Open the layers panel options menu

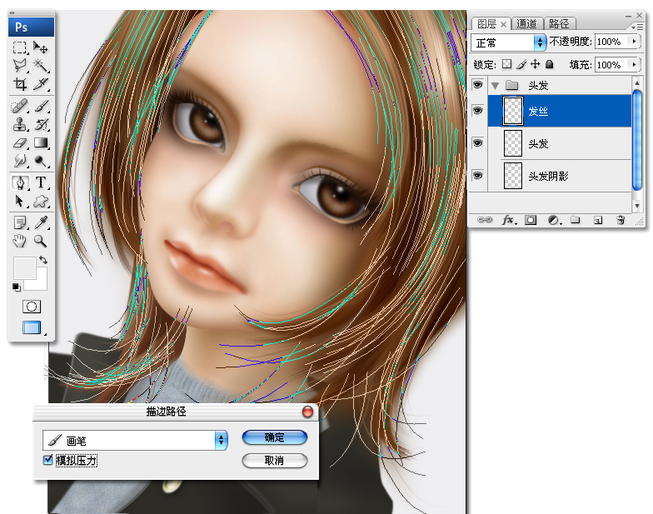click(636, 27)
